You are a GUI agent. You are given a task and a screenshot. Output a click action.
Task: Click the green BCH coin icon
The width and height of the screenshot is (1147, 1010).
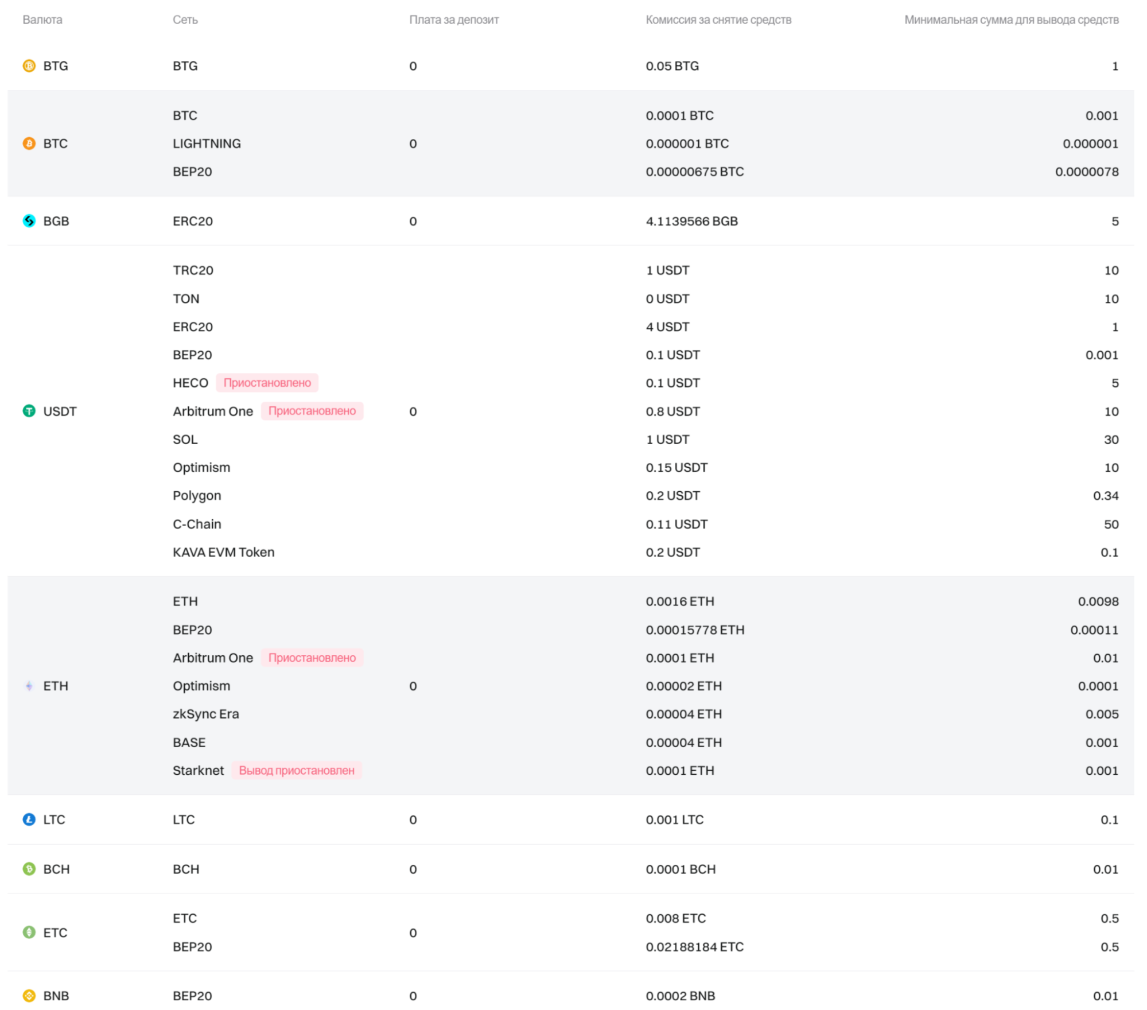(x=29, y=869)
